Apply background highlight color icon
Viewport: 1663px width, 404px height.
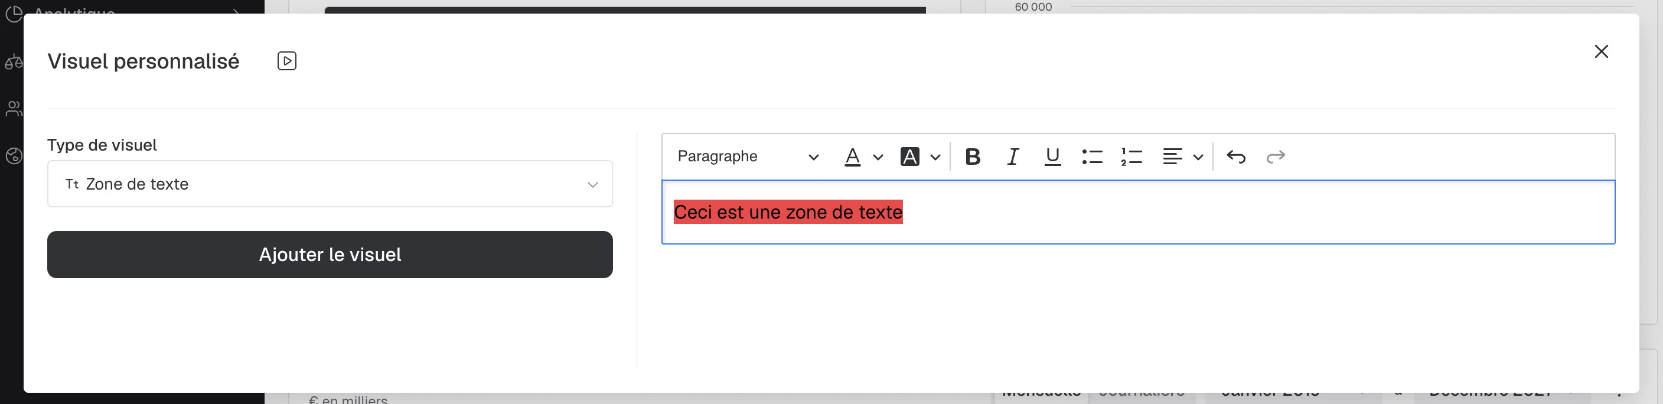(909, 157)
